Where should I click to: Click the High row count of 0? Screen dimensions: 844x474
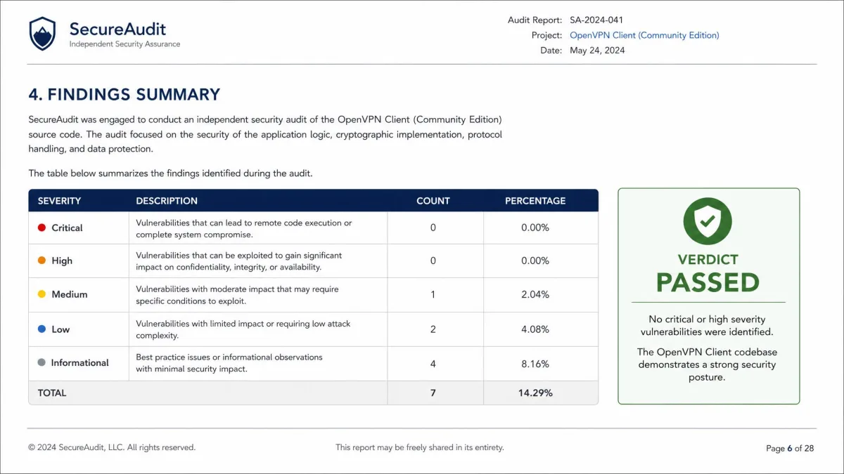[433, 261]
